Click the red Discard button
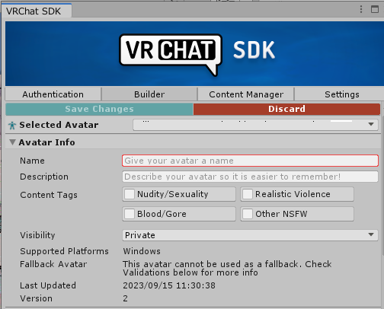The image size is (384, 309). 286,109
